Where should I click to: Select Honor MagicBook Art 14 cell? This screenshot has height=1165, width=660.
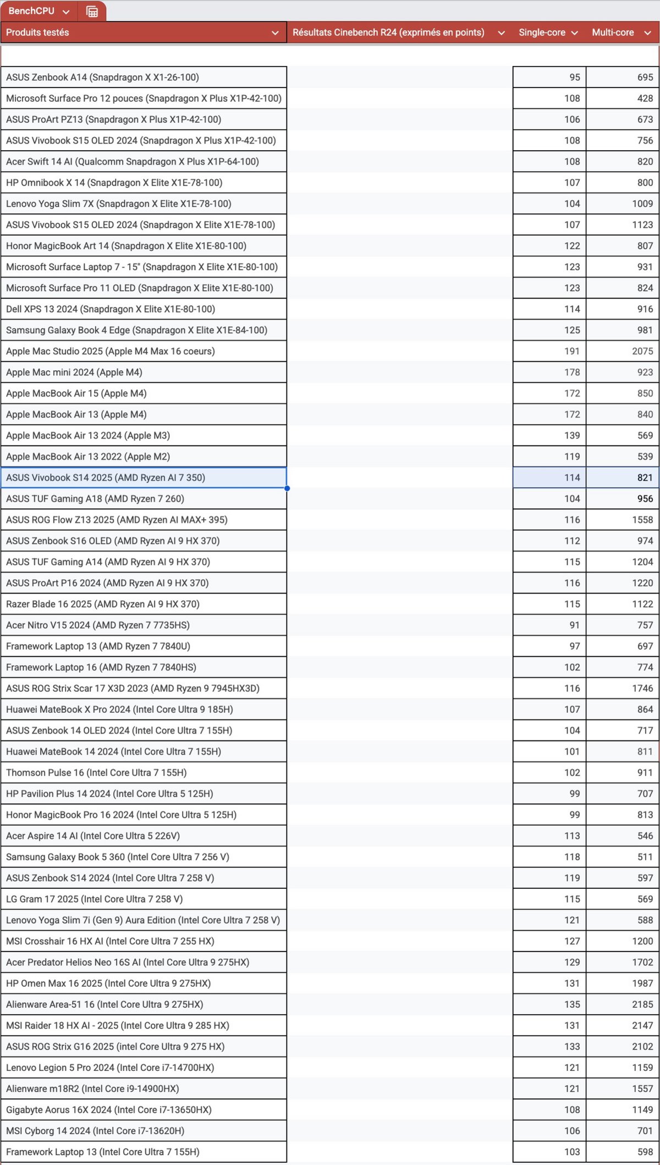point(144,246)
